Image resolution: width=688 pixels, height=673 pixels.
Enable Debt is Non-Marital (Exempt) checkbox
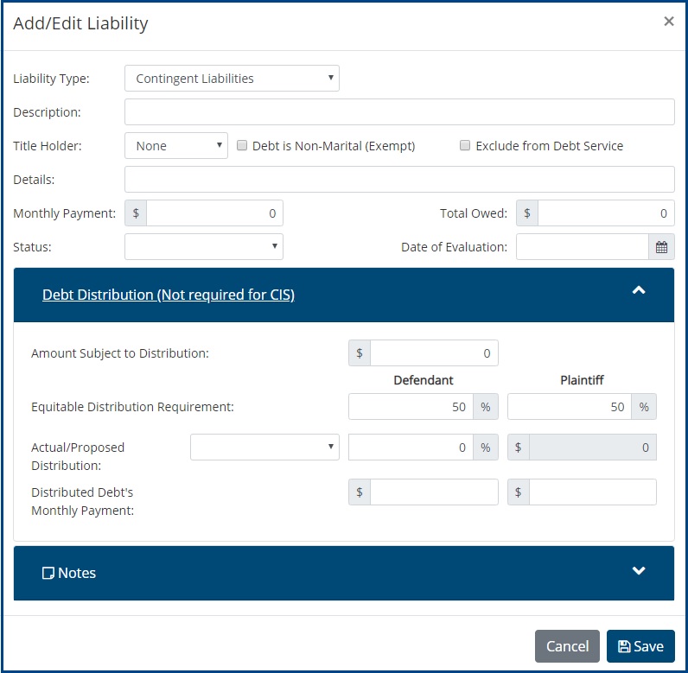click(242, 145)
